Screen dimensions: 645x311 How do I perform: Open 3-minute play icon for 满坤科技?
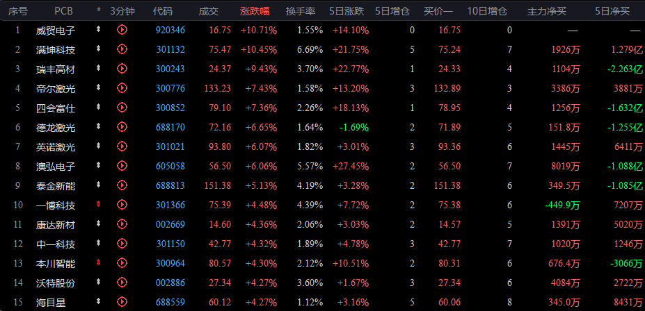122,49
